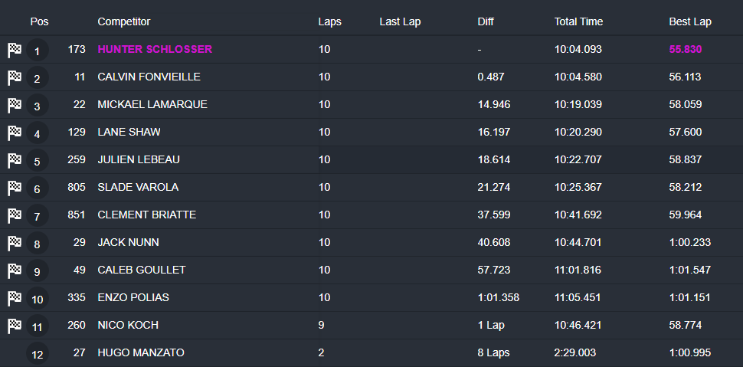
Task: Click the checkered flag for Slade Varola
Action: (14, 188)
